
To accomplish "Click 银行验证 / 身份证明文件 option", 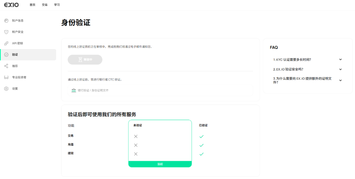I will [93, 90].
